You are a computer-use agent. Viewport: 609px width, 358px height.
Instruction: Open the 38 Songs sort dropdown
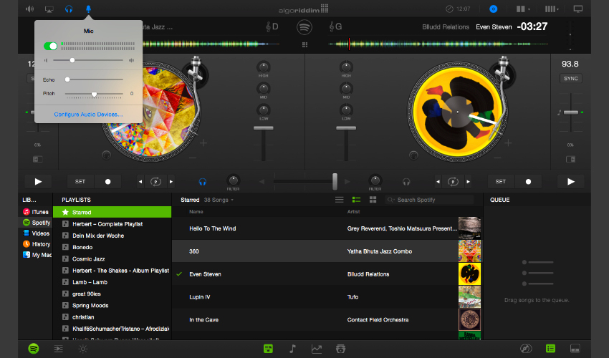click(219, 200)
